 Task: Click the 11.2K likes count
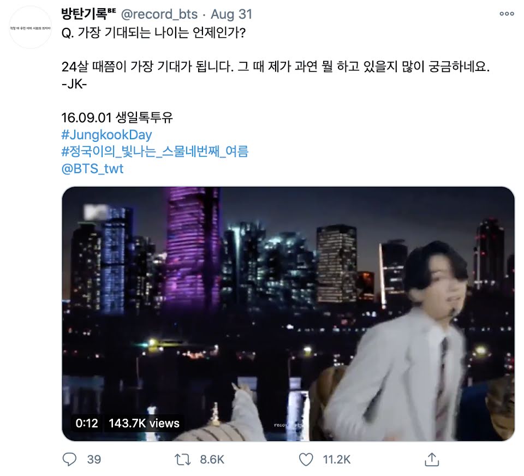coord(337,460)
